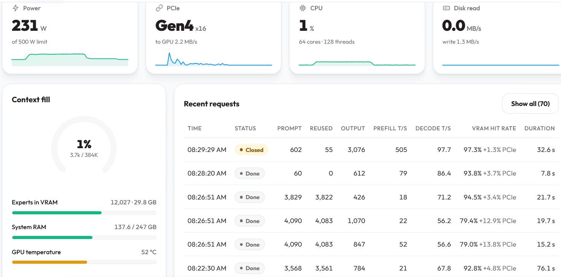
Task: Click the PCIe transfer sparkline chart
Action: click(x=213, y=59)
